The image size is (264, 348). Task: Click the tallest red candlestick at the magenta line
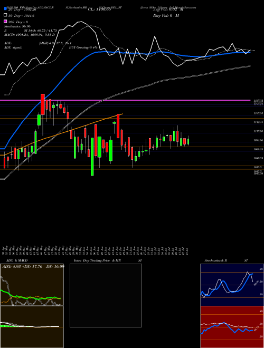43,104
